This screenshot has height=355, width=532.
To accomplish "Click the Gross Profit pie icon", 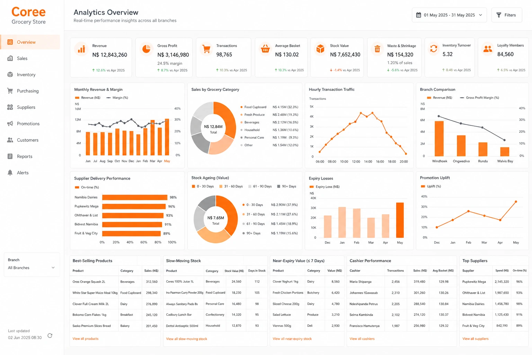I will pos(147,49).
